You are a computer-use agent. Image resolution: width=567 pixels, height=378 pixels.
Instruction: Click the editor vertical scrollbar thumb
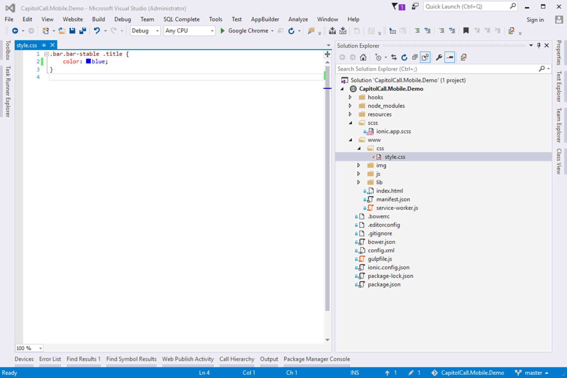coord(327,188)
